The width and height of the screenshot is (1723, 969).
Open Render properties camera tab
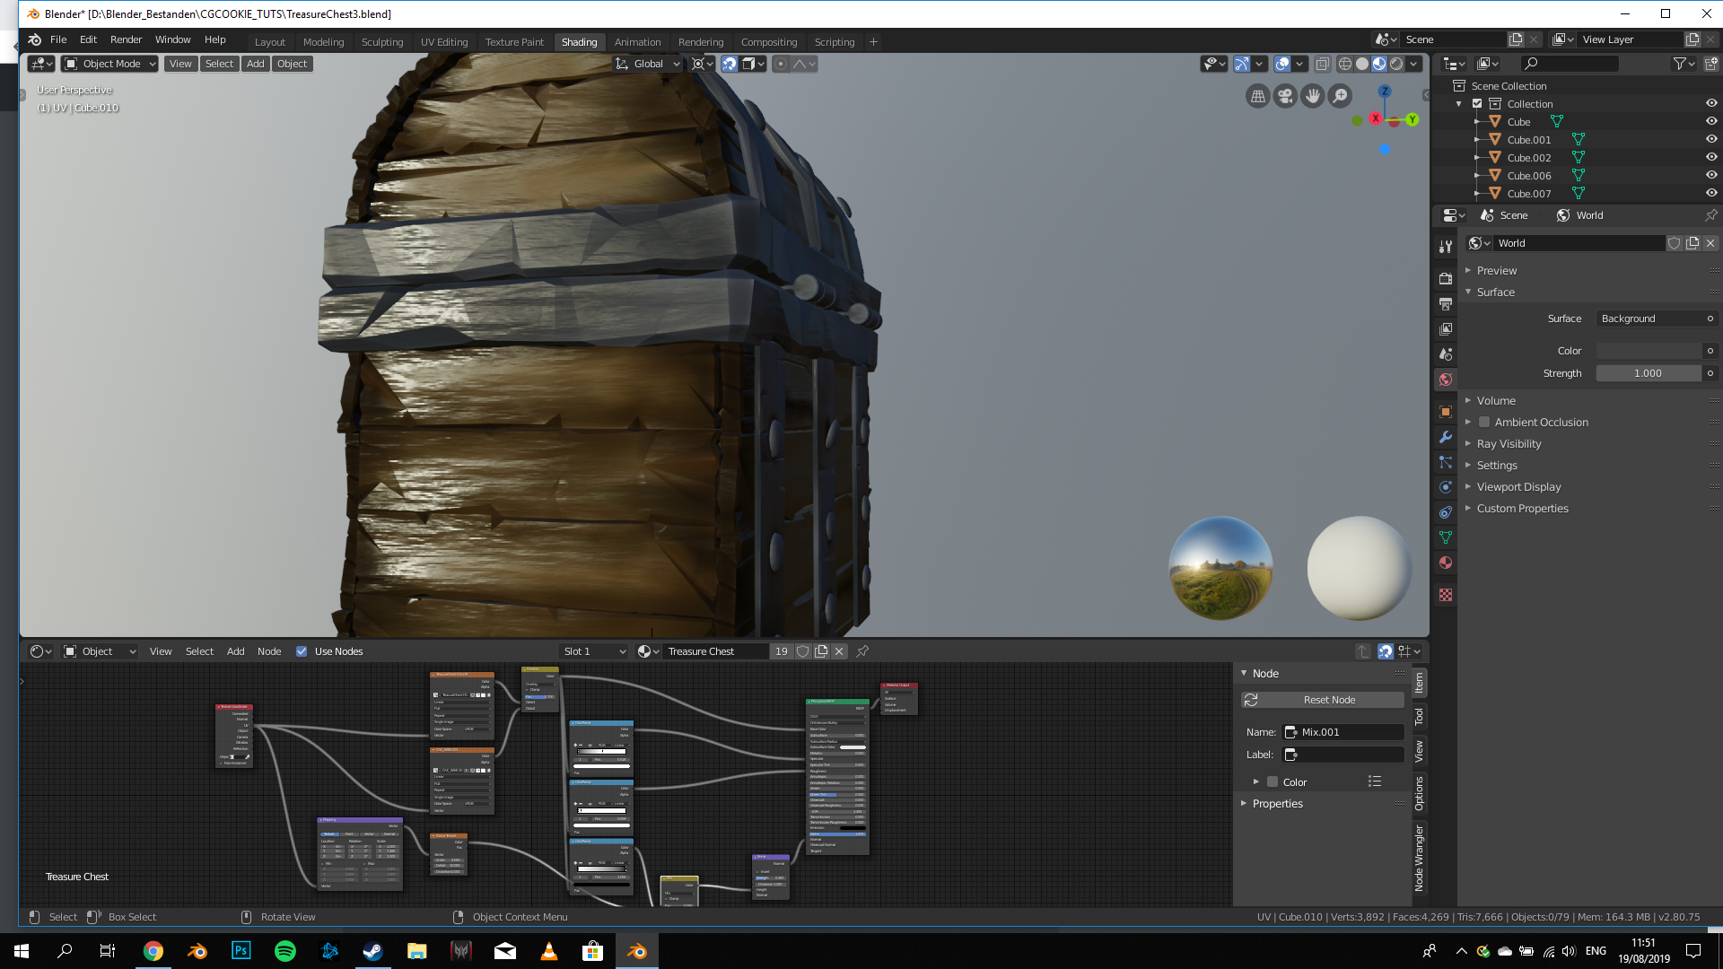click(1445, 279)
